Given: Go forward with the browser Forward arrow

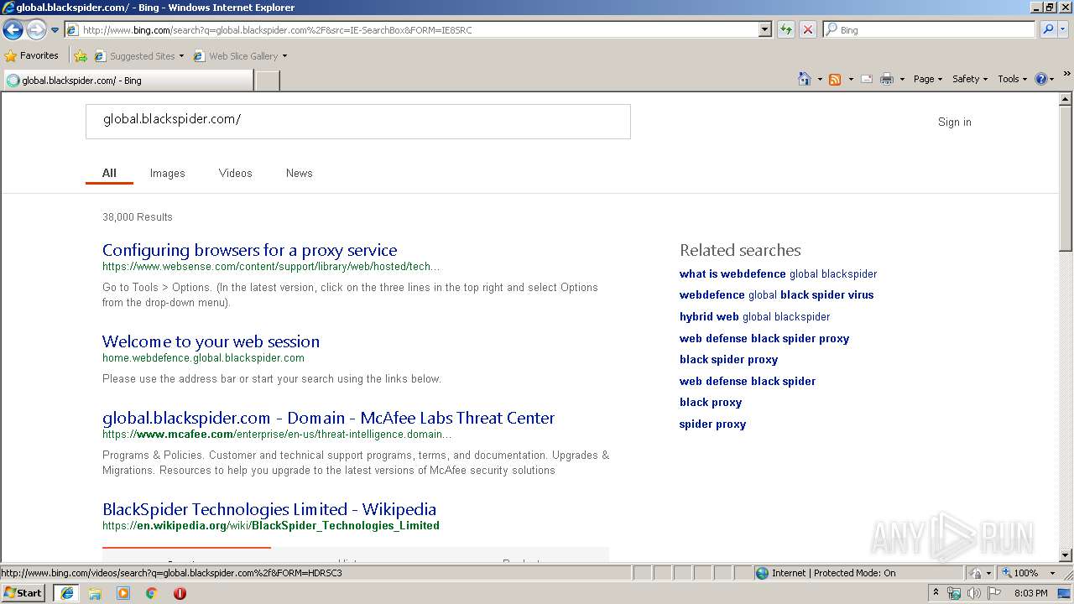Looking at the screenshot, I should (x=36, y=30).
